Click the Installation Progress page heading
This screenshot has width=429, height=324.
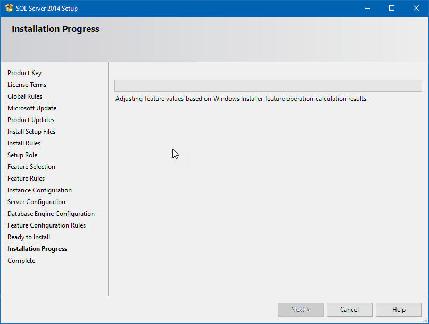55,29
